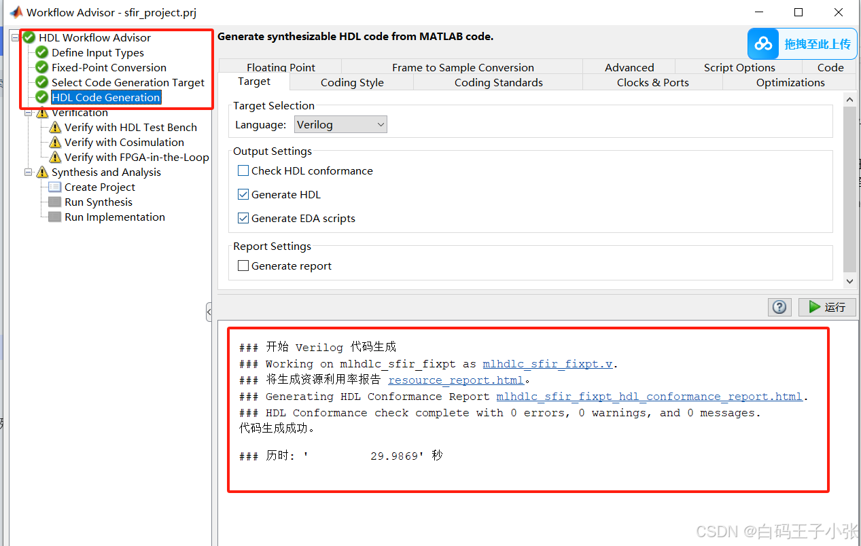Open the Clocks & Ports tab
The image size is (861, 546).
coord(653,82)
